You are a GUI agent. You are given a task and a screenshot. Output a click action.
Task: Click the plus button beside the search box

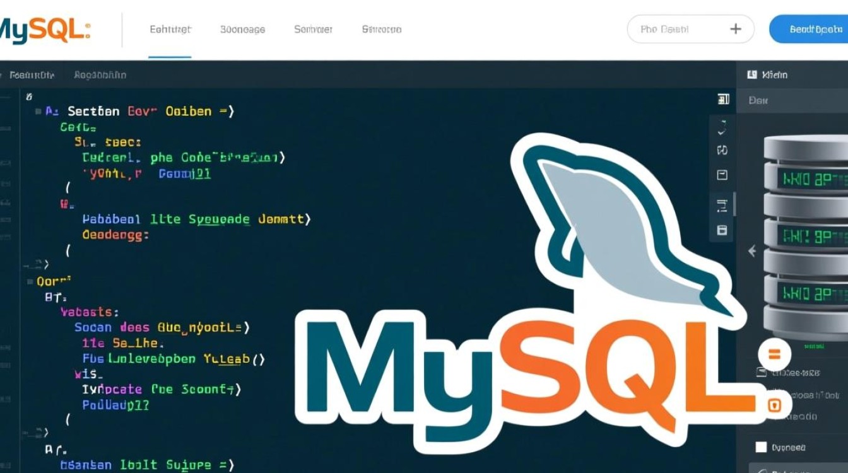tap(736, 28)
